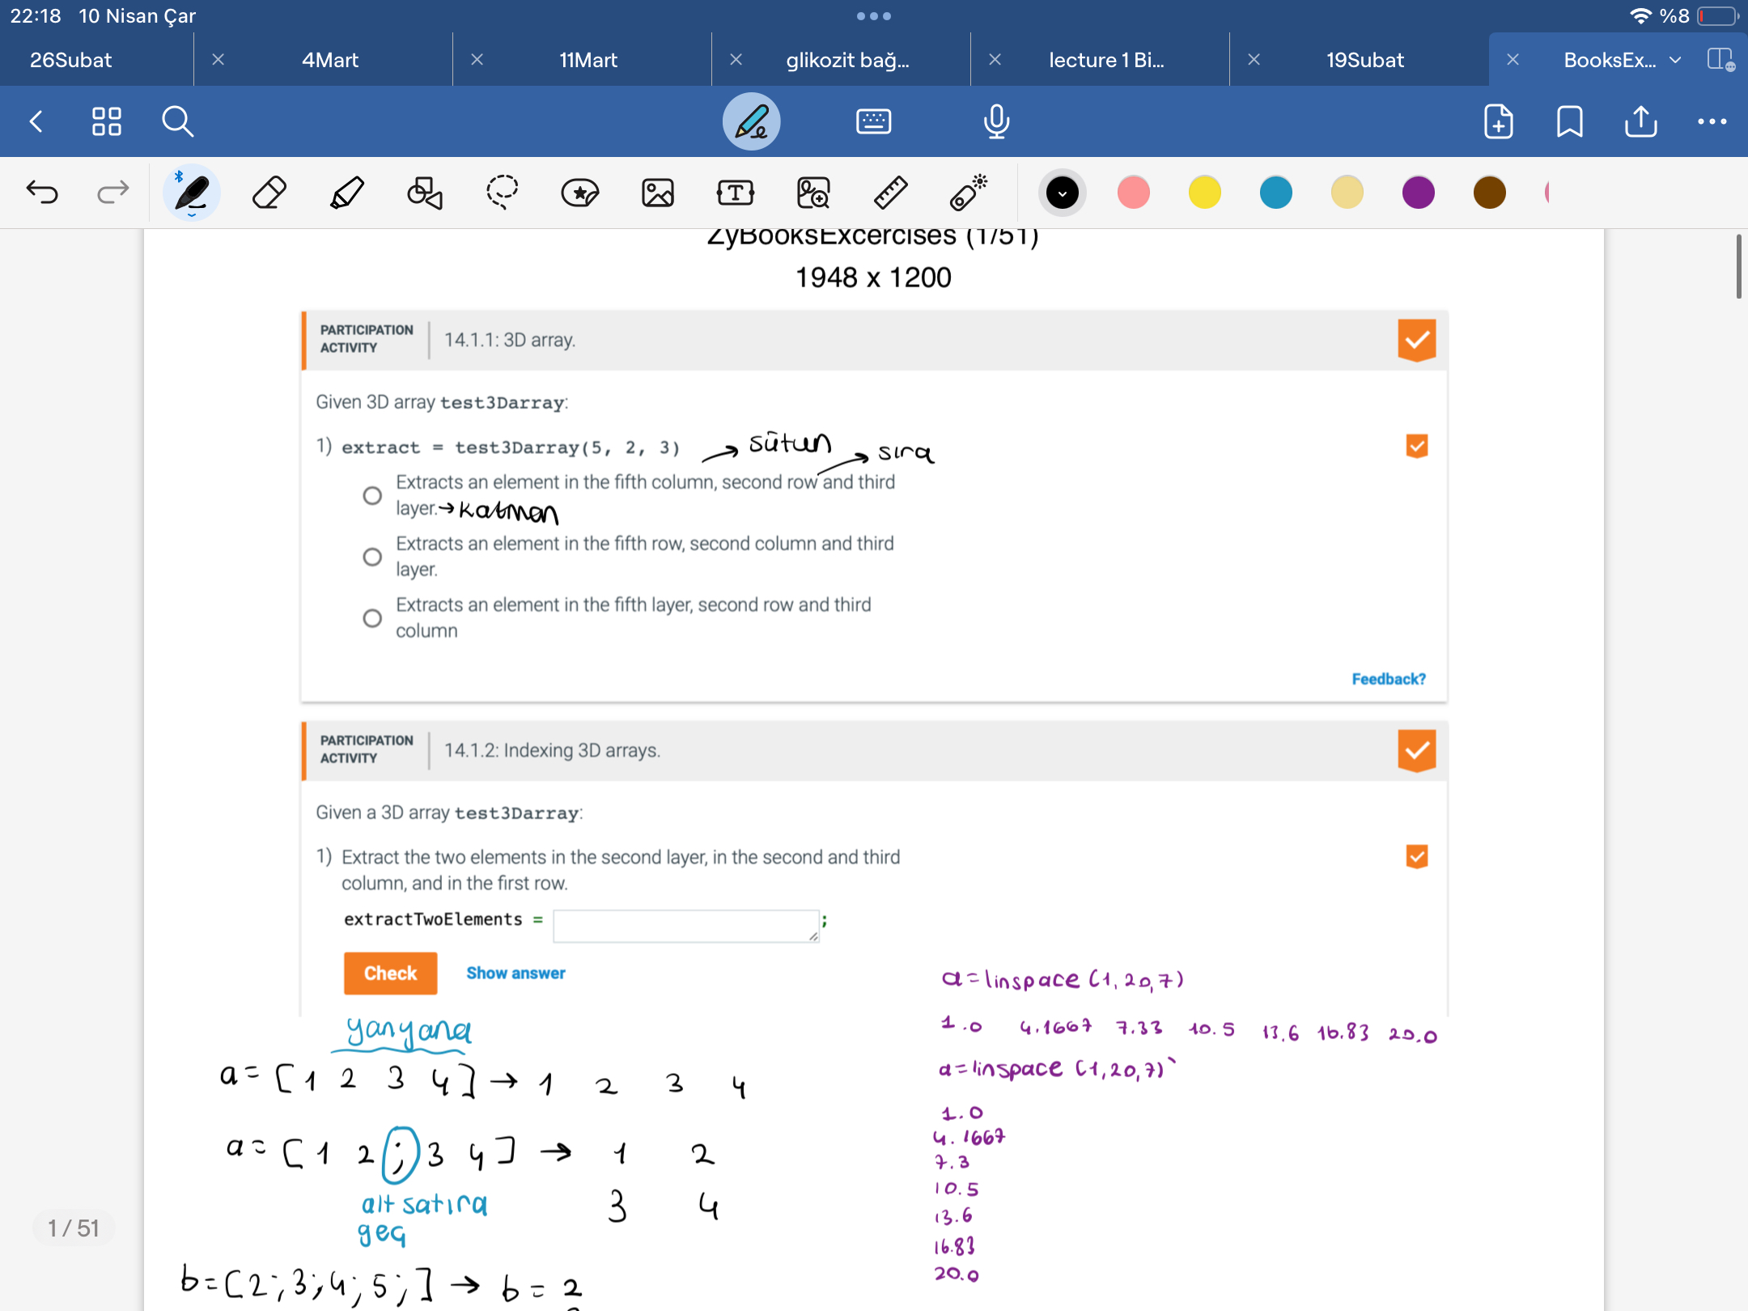Choose the Lasso selection tool
1748x1311 pixels.
click(x=502, y=193)
